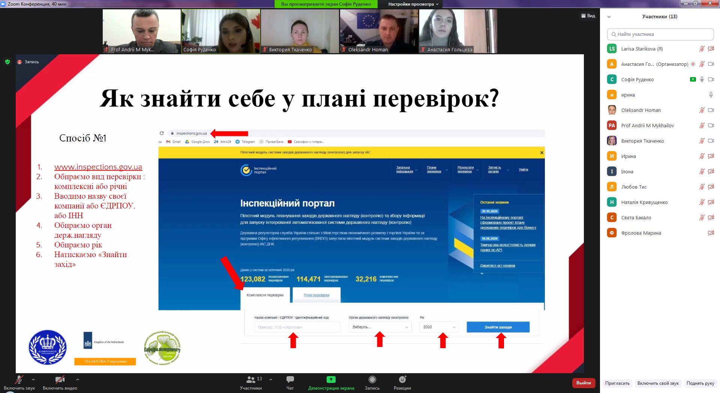The height and width of the screenshot is (393, 720).
Task: Click Ілона muted microphone icon
Action: 702,171
